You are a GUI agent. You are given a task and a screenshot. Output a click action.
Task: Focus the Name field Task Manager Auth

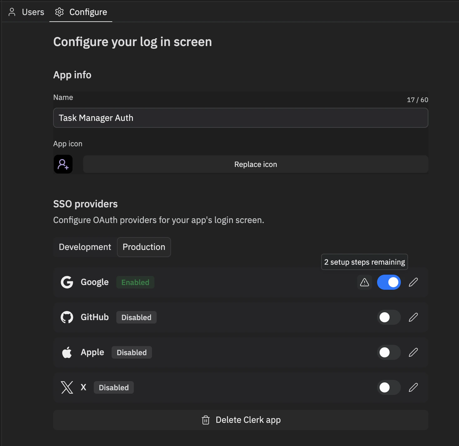click(x=240, y=118)
